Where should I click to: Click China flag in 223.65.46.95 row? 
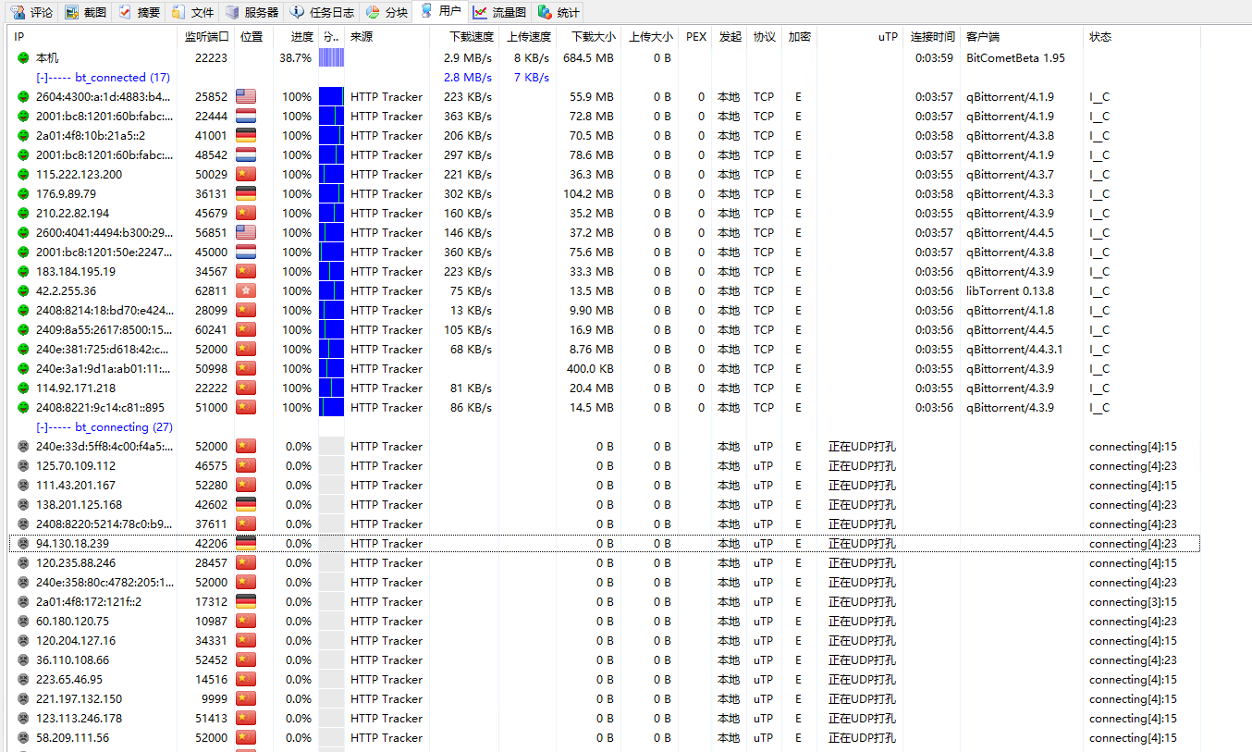[x=246, y=679]
